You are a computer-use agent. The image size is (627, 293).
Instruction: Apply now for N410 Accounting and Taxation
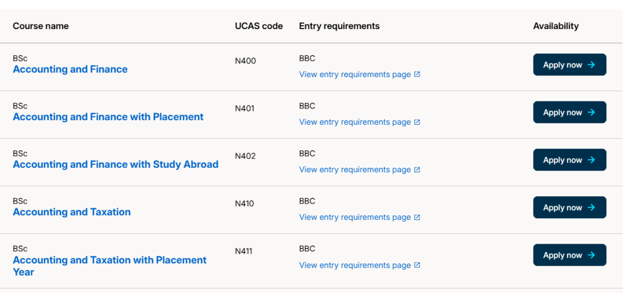[570, 208]
